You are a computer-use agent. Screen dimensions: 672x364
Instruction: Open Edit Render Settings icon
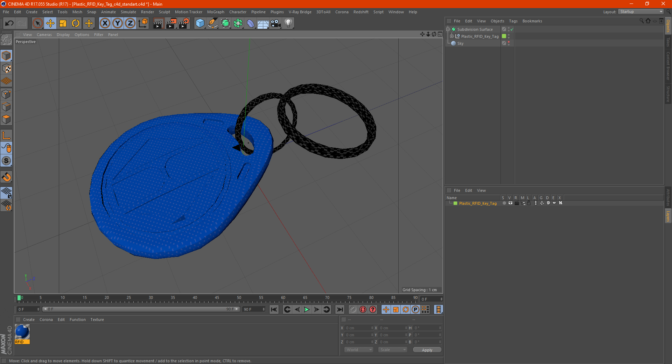click(x=184, y=23)
